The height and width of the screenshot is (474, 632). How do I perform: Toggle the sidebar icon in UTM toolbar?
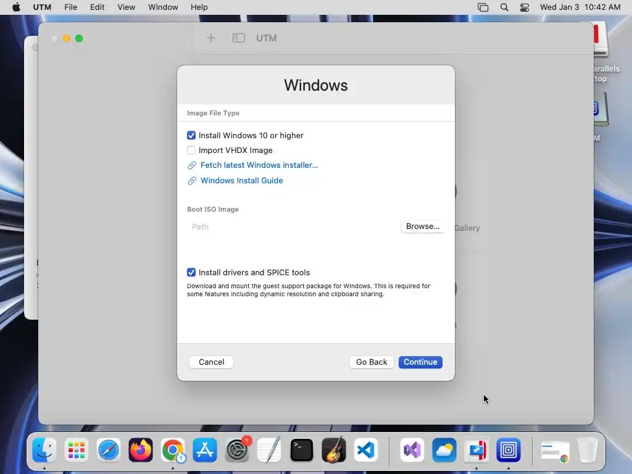pyautogui.click(x=239, y=38)
